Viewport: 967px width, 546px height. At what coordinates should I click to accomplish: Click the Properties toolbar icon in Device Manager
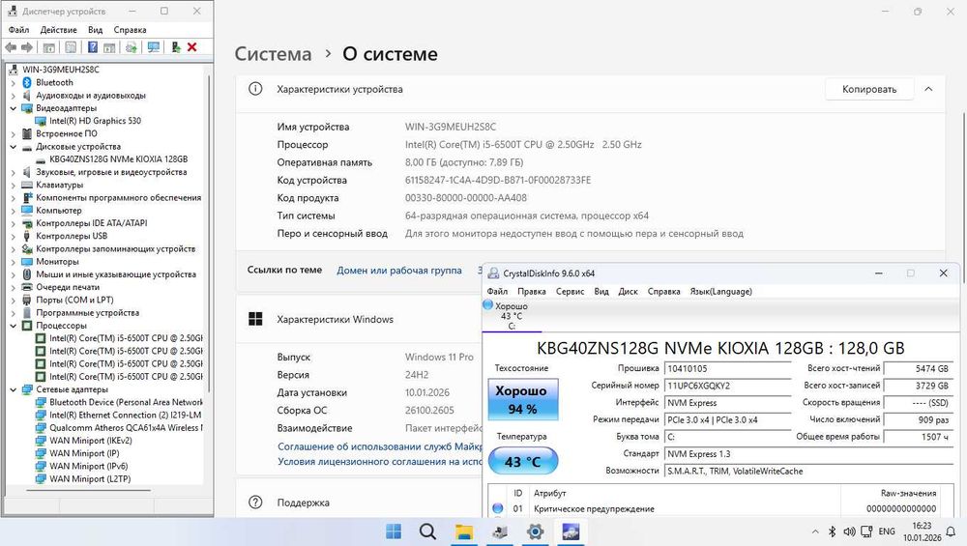(x=71, y=47)
